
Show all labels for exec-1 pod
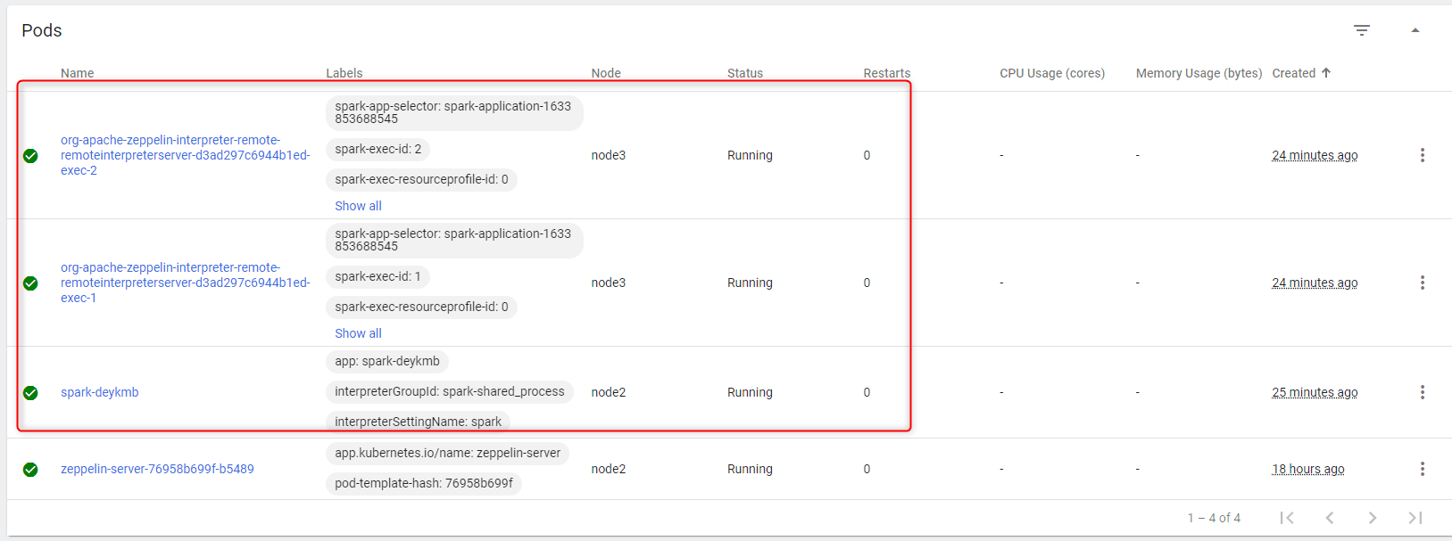(x=358, y=333)
